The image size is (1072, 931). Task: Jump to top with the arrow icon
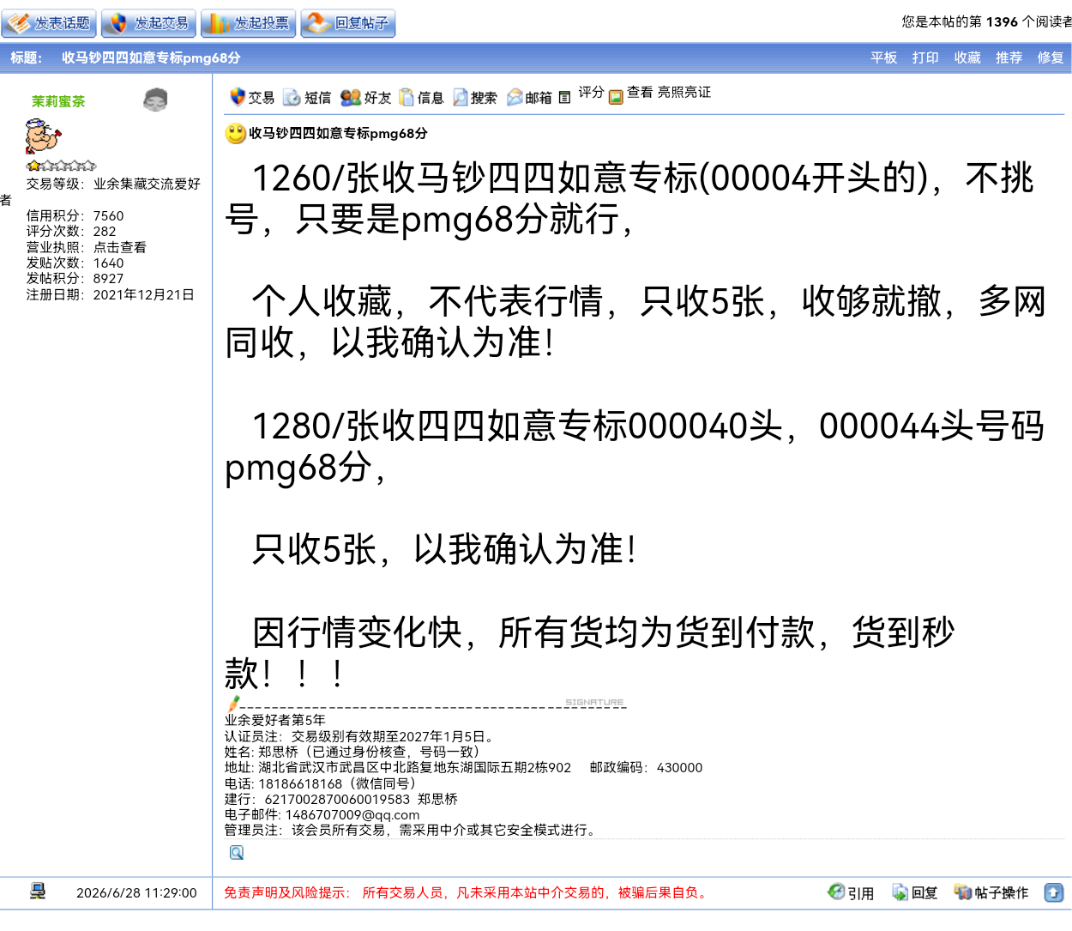click(x=1054, y=892)
